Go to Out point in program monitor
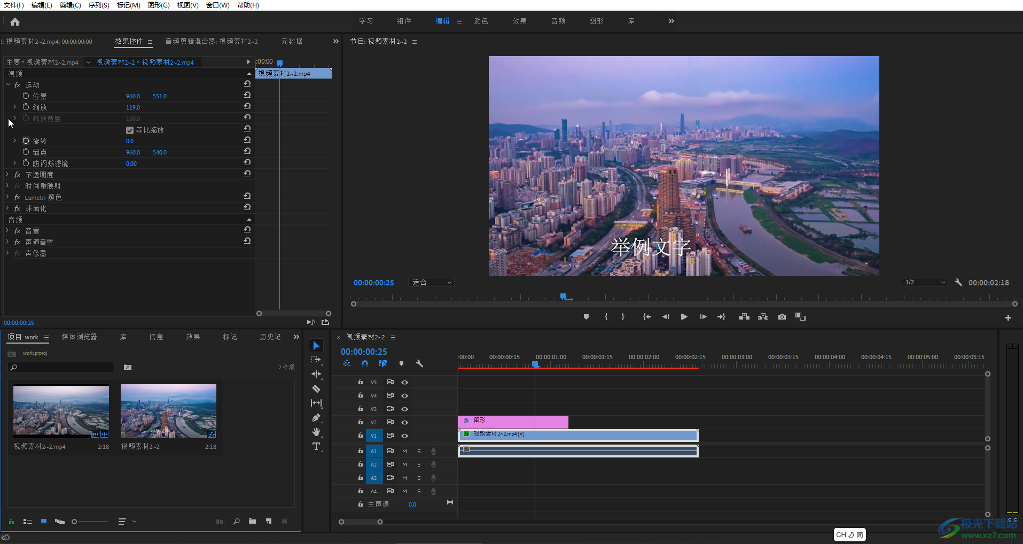Image resolution: width=1023 pixels, height=544 pixels. (721, 317)
